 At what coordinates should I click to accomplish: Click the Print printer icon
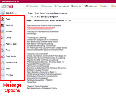pos(3,50)
